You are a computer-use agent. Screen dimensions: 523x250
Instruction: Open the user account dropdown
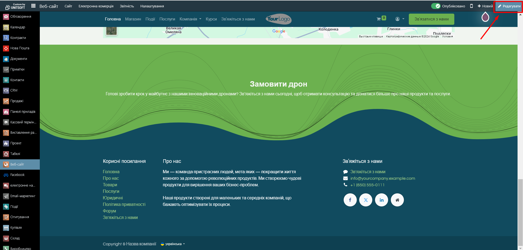coord(400,19)
